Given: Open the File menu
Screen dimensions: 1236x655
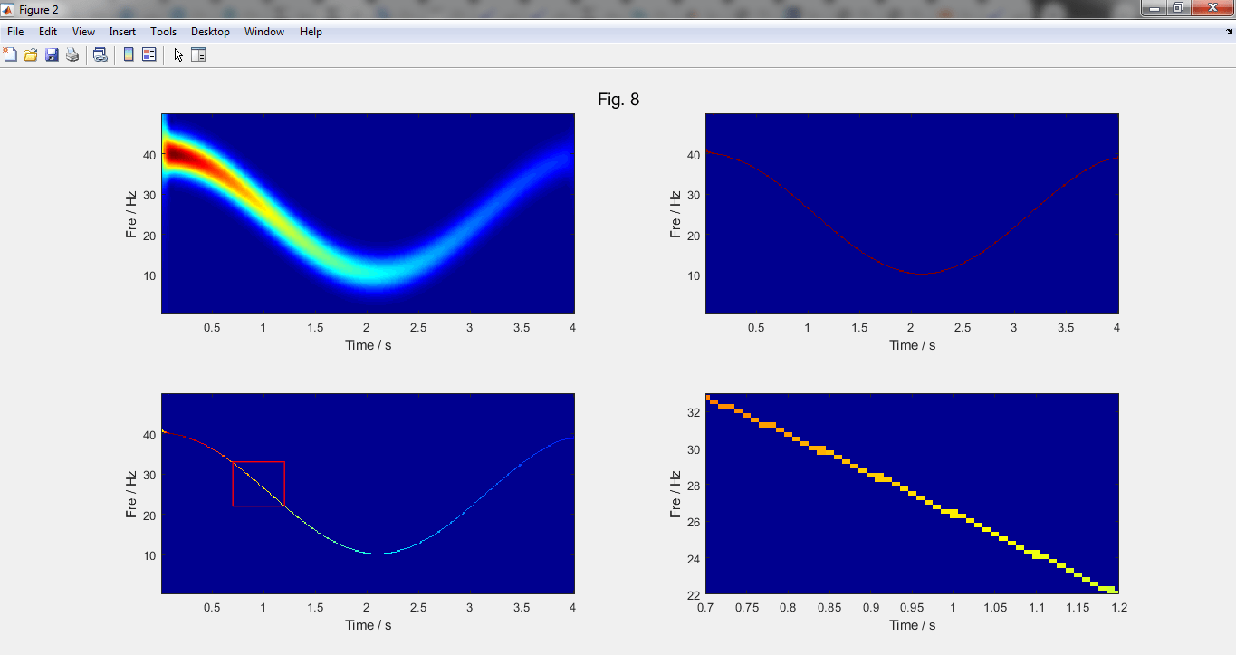Looking at the screenshot, I should tap(15, 32).
